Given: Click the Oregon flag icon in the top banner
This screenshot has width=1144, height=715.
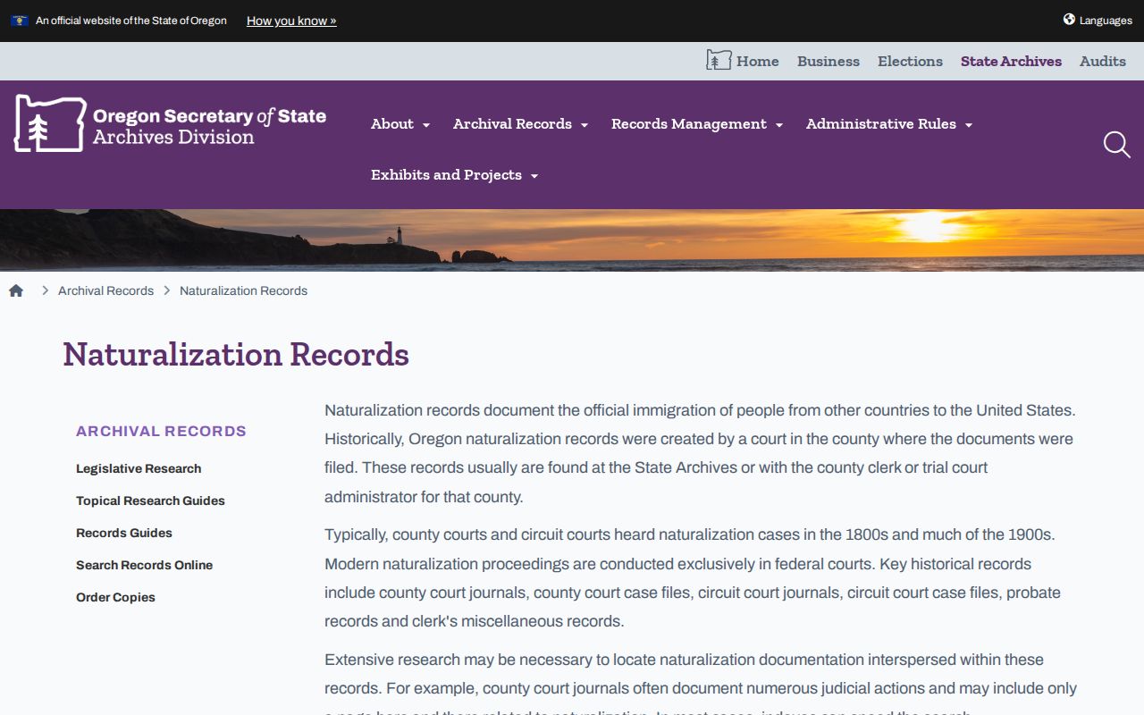Looking at the screenshot, I should coord(20,21).
